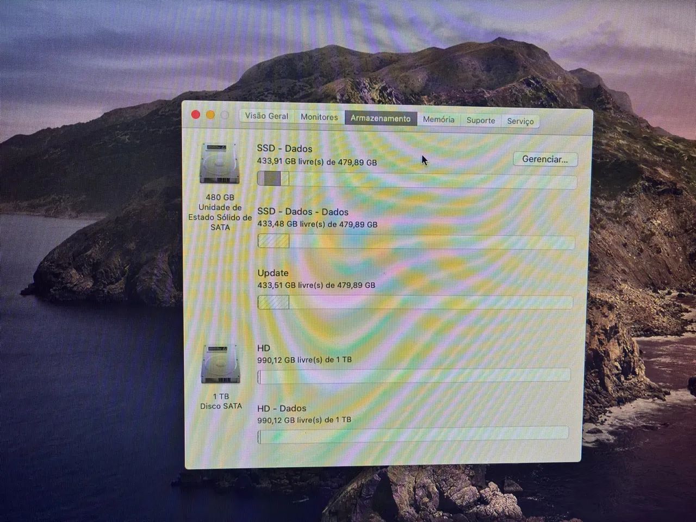Switch to the Visão Geral tab
The image size is (696, 522).
point(266,116)
